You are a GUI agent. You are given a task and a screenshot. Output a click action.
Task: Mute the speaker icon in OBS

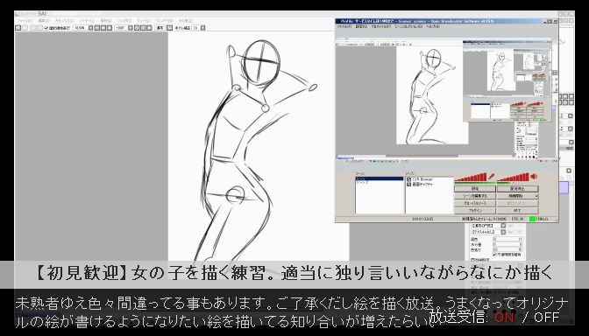click(534, 177)
